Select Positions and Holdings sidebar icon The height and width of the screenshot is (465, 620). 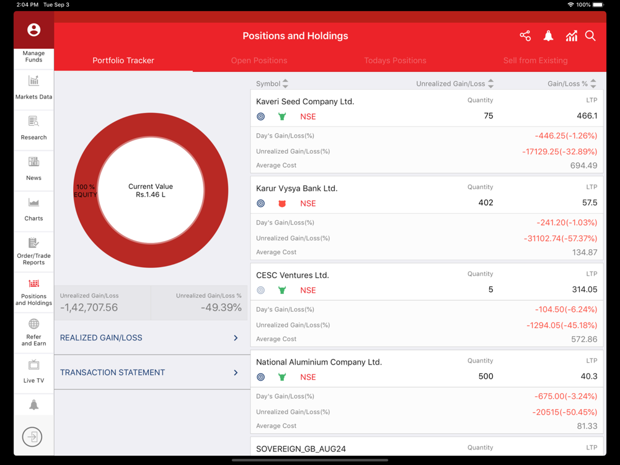click(x=33, y=283)
